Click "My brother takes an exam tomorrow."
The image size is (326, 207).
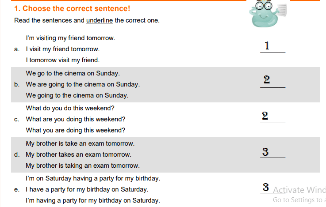tap(78, 154)
